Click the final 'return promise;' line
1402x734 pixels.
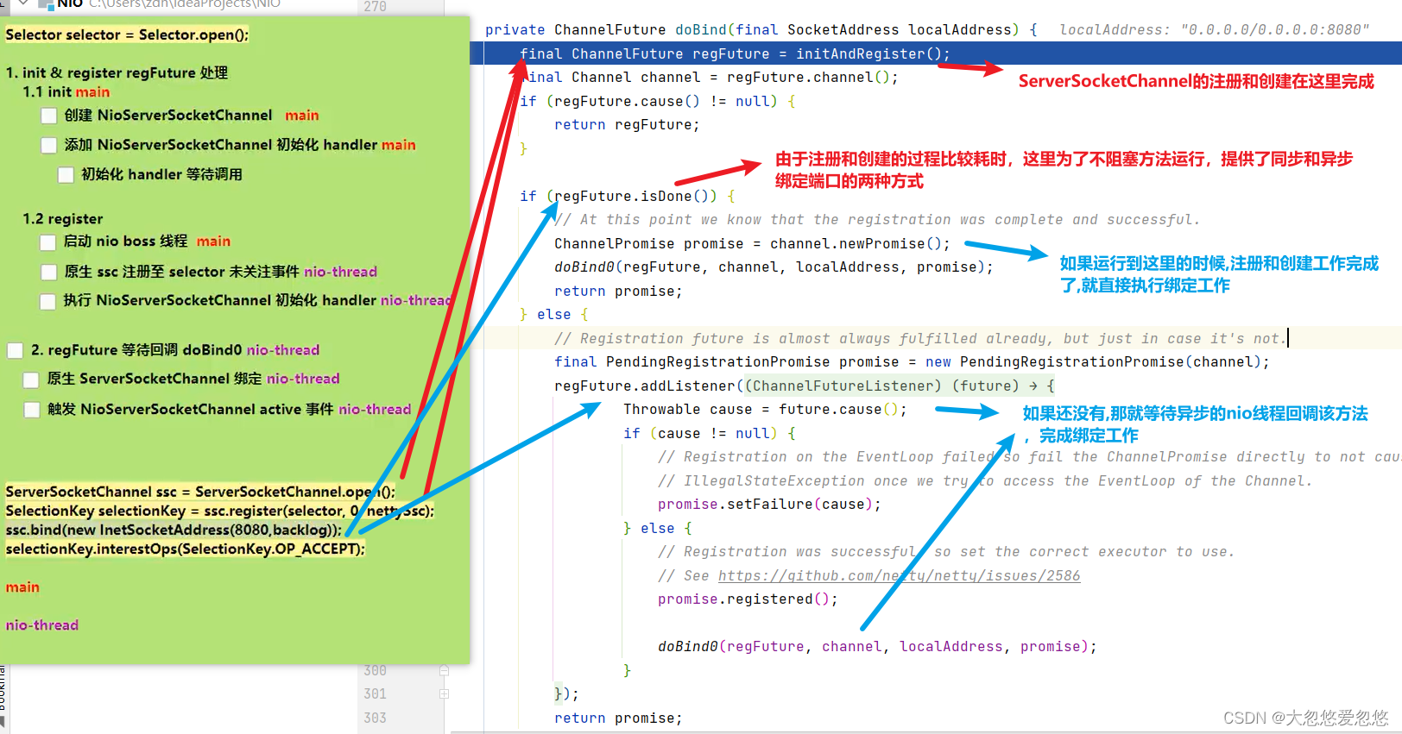tap(618, 718)
